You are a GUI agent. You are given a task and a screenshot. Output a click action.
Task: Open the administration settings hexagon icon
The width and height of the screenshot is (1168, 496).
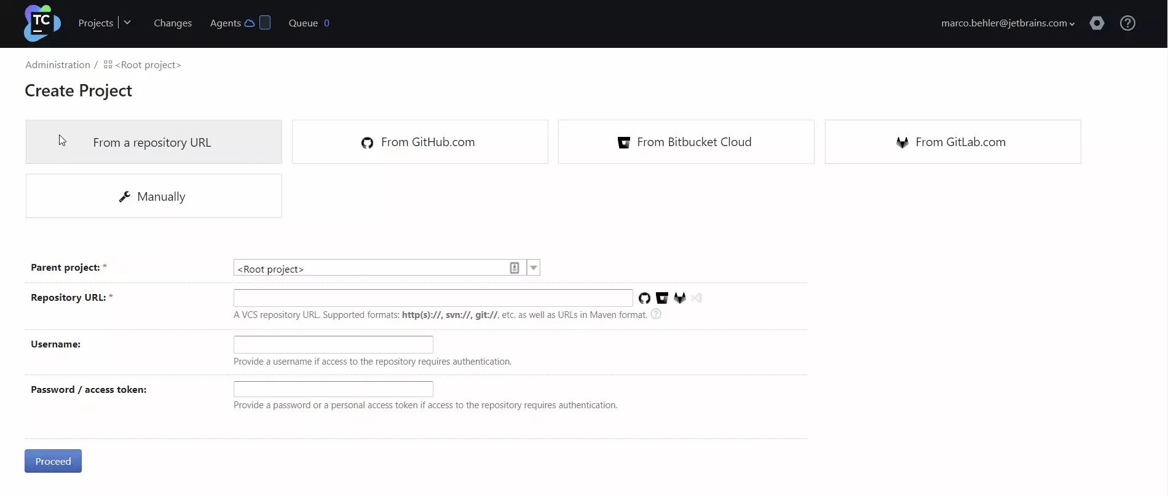click(x=1097, y=23)
